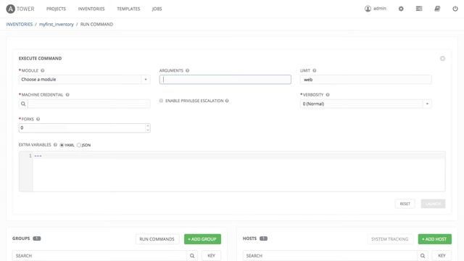Viewport: 464px width, 261px height.
Task: Click the Add Host button
Action: [435, 239]
